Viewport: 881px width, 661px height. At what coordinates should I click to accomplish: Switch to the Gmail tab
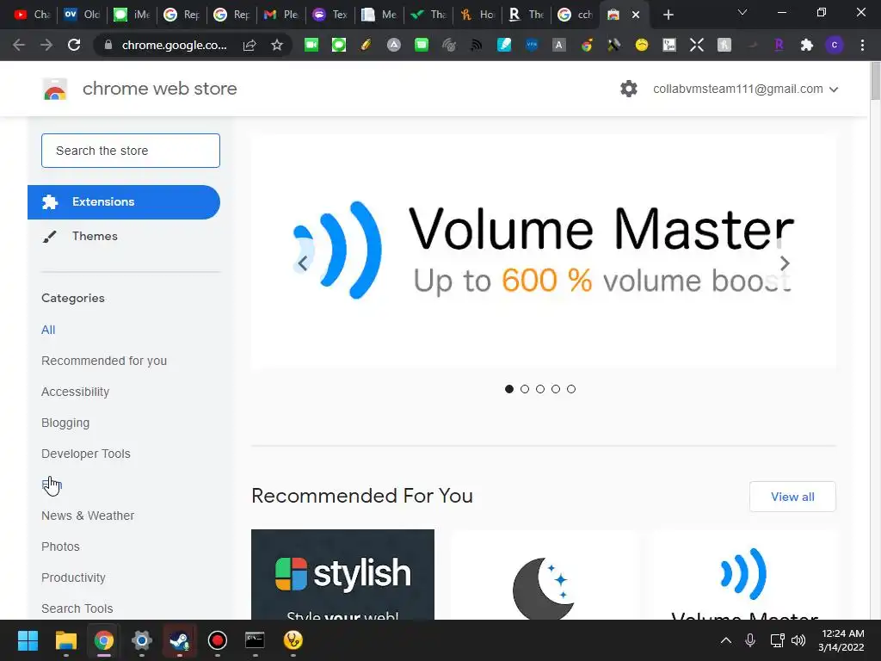[x=281, y=15]
